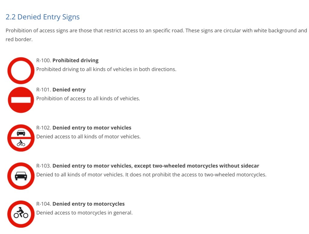Screen dimensions: 309x234
Task: Click the motorcycle symbol inside the R-102 sign
Action: point(21,143)
